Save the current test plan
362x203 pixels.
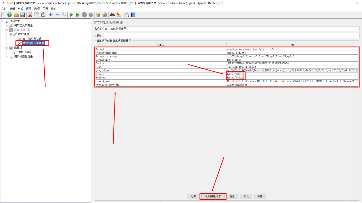[x=22, y=15]
